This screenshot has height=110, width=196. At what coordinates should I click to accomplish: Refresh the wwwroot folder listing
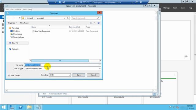click(x=68, y=18)
